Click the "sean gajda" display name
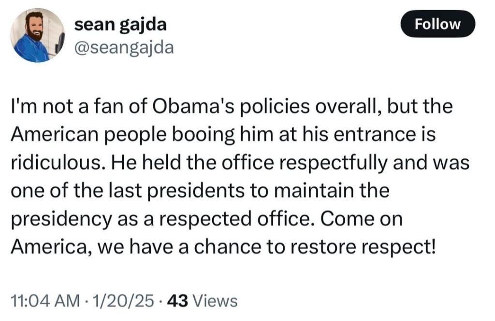 (x=121, y=25)
